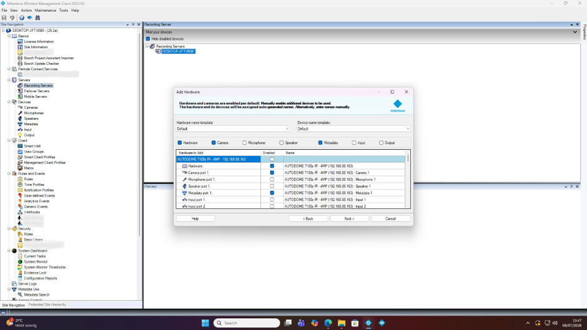The height and width of the screenshot is (330, 587).
Task: Toggle the Hide disabled devices checkbox
Action: [148, 39]
